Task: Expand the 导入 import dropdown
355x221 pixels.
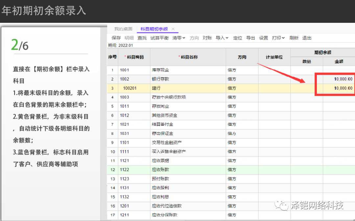Action: [222, 38]
